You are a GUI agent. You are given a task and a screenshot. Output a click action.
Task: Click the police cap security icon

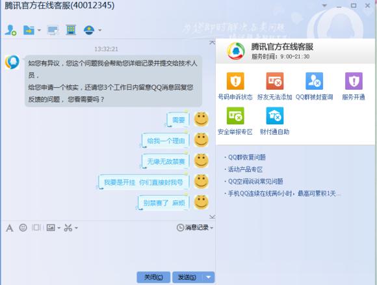tap(89, 30)
